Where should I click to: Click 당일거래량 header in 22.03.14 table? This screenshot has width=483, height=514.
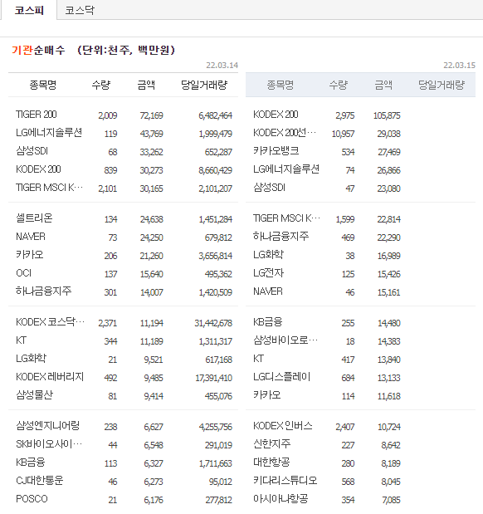point(204,86)
